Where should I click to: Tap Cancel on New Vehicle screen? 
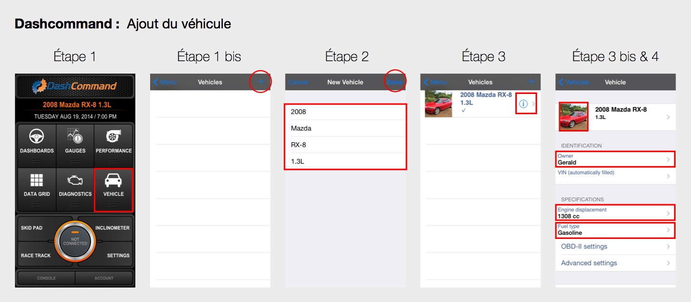(298, 82)
